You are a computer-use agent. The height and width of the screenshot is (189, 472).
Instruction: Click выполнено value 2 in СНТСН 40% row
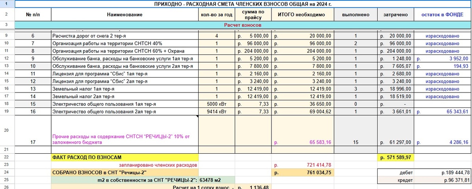tap(356, 43)
